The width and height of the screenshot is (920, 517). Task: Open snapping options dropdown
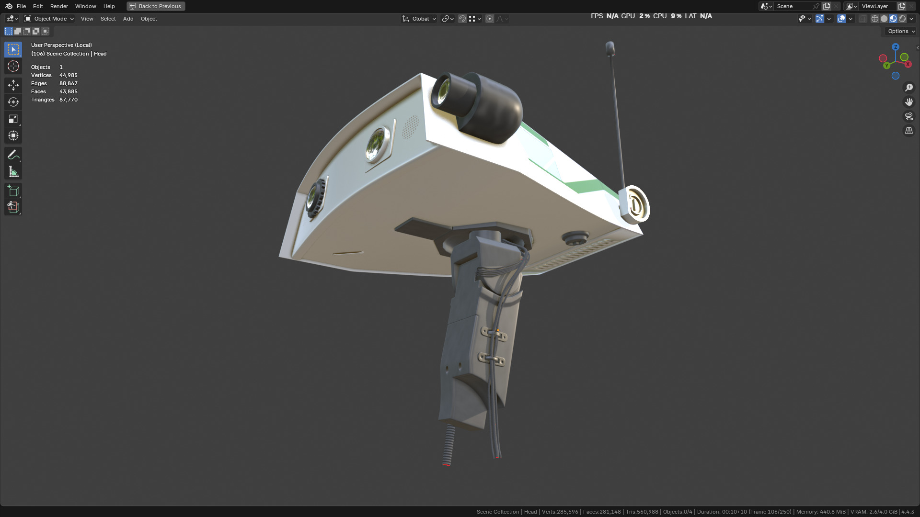[x=475, y=19]
